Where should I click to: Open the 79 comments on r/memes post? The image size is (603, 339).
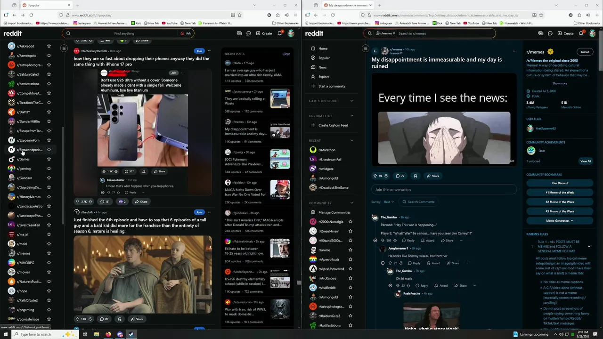tap(400, 176)
